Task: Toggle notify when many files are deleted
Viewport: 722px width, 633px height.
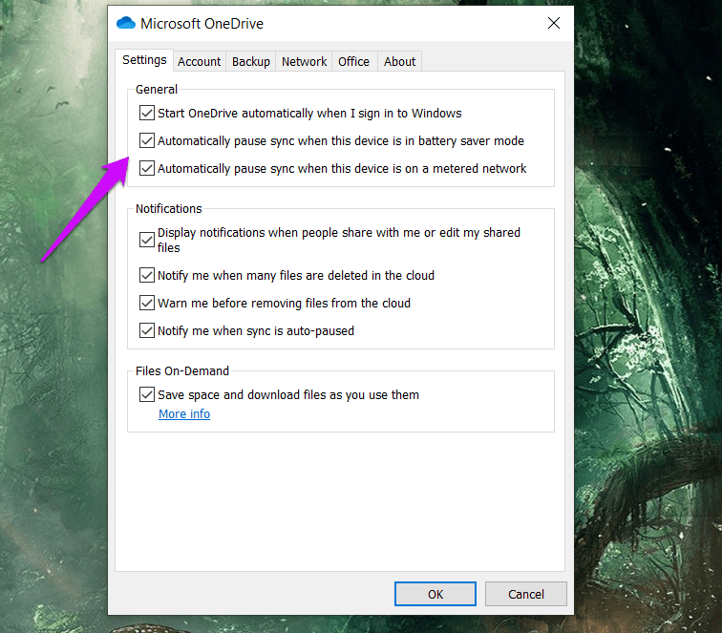Action: pos(147,275)
